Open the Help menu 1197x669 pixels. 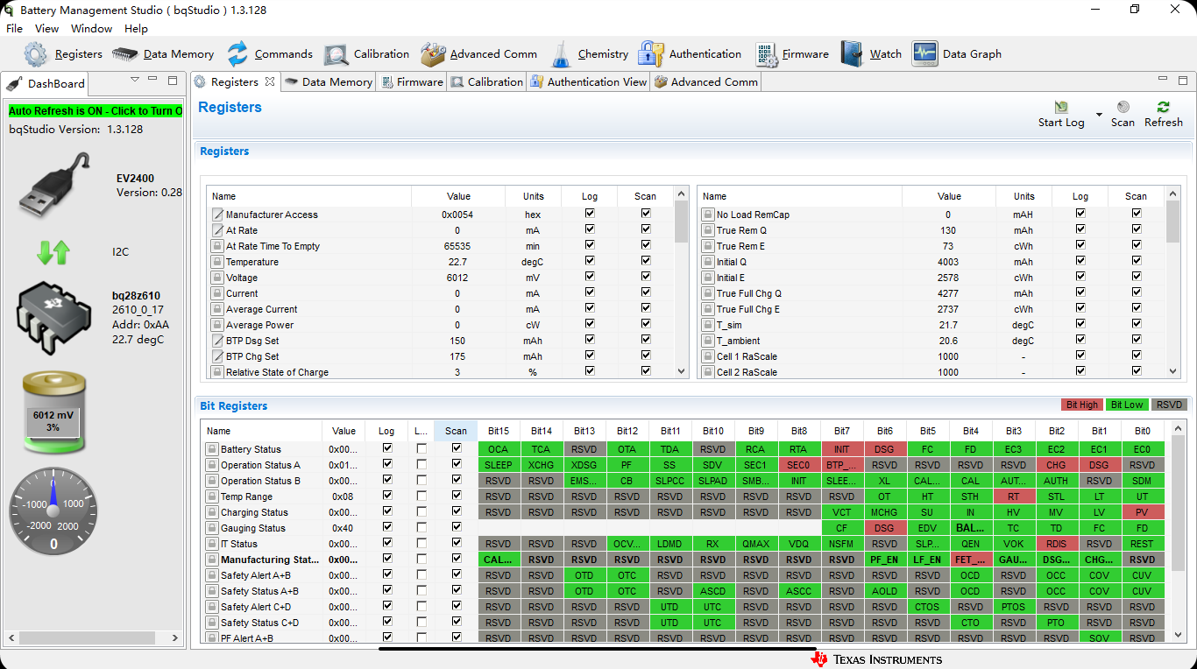136,29
